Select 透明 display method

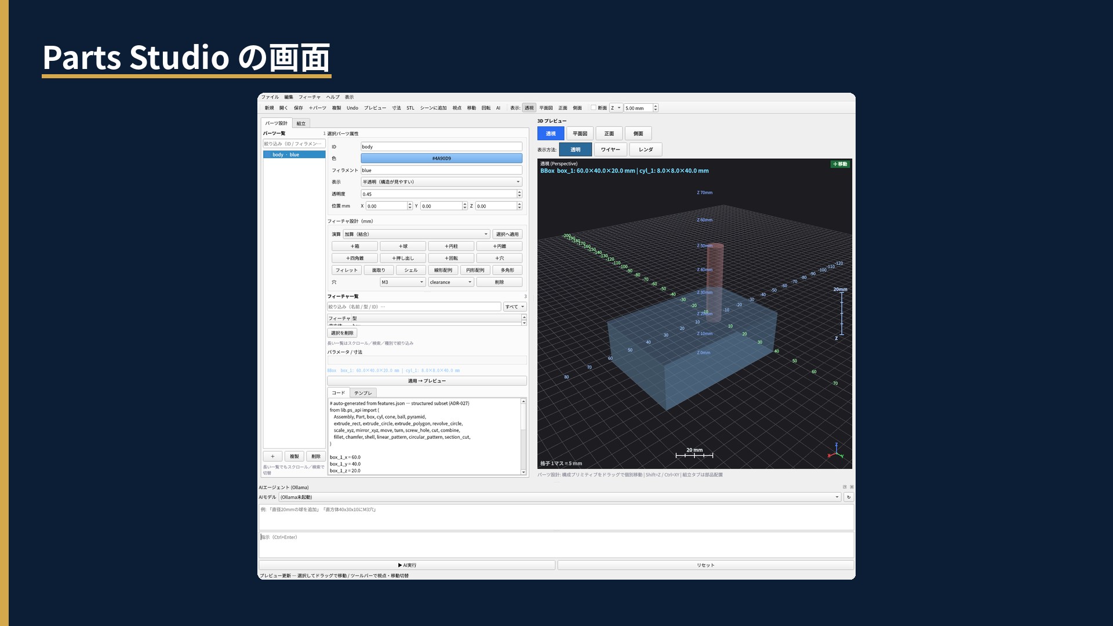tap(575, 150)
